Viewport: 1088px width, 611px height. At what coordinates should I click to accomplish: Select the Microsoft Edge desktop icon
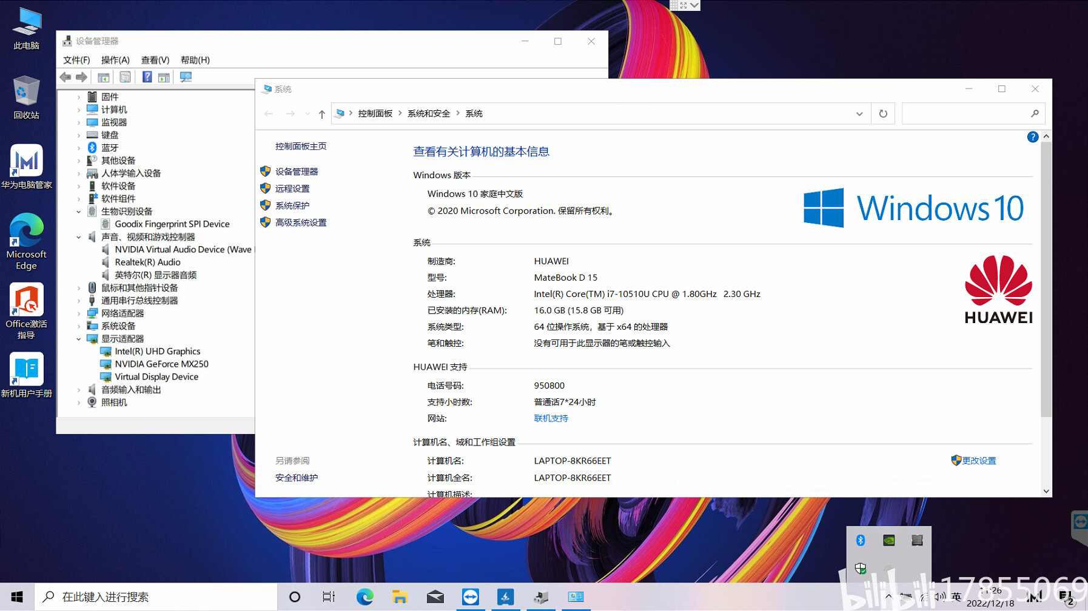pos(26,241)
